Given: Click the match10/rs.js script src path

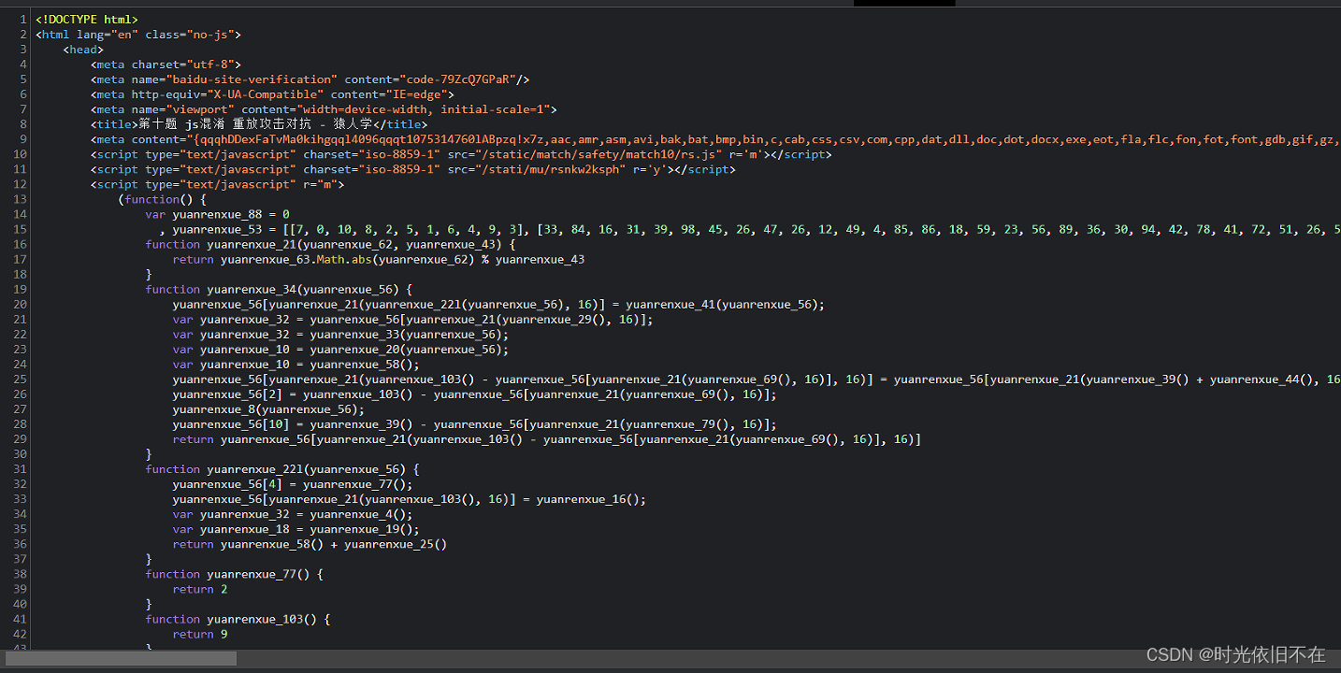Looking at the screenshot, I should click(x=598, y=154).
